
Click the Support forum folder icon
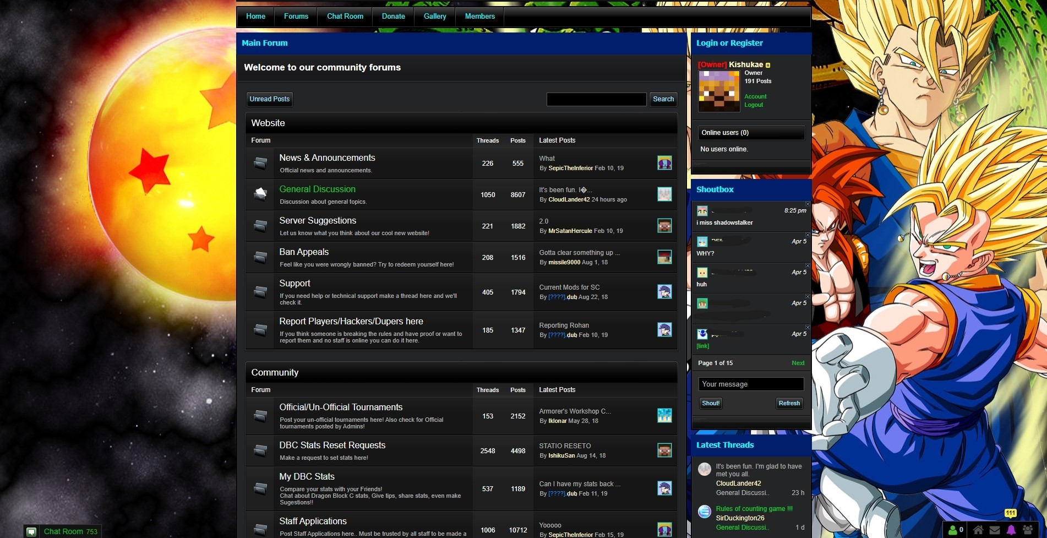point(260,292)
